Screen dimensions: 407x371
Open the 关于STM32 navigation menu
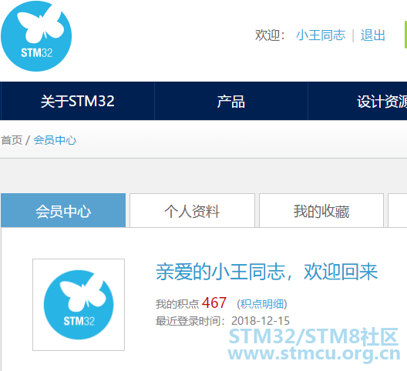point(77,101)
